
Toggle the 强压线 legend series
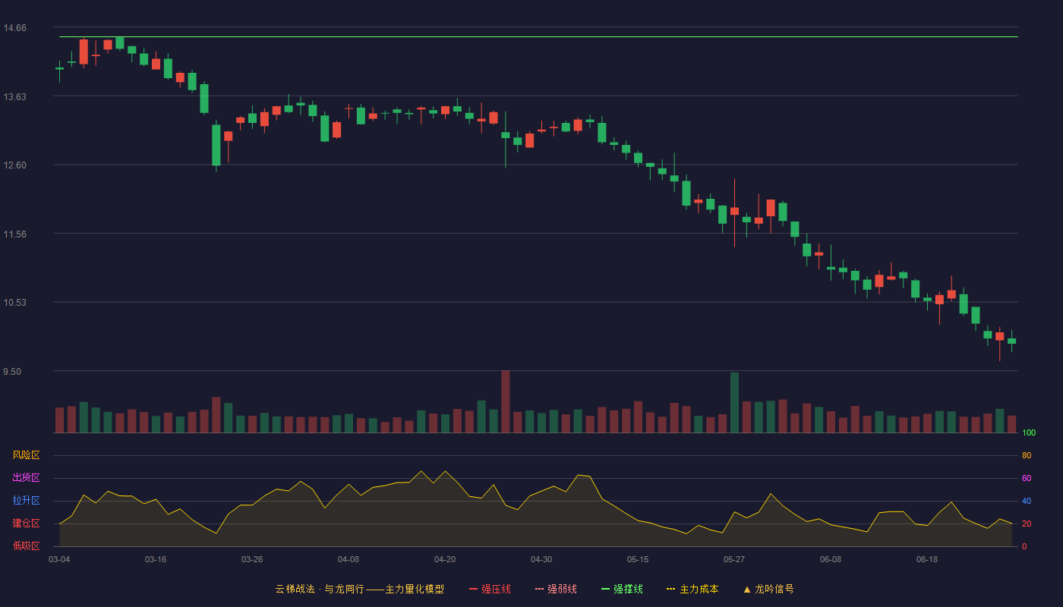pyautogui.click(x=490, y=589)
